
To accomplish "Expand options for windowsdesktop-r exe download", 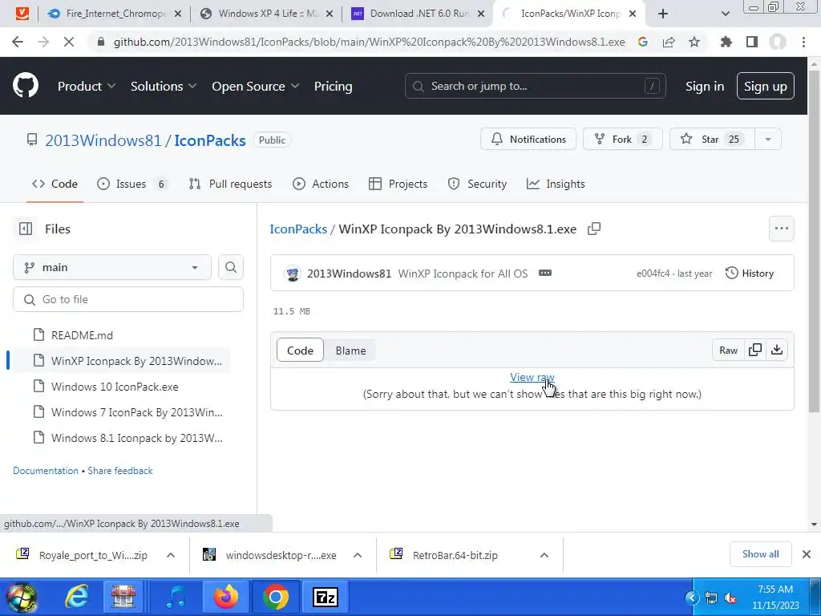I will click(x=358, y=555).
